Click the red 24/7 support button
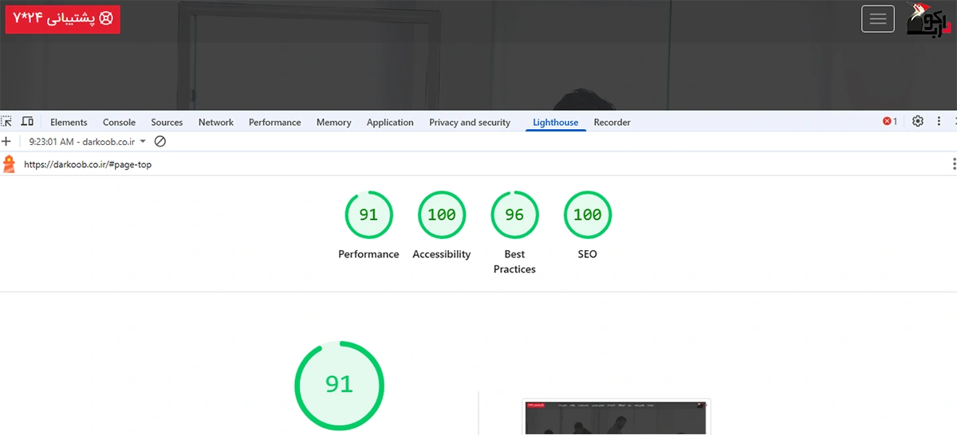Image resolution: width=957 pixels, height=435 pixels. click(x=63, y=18)
